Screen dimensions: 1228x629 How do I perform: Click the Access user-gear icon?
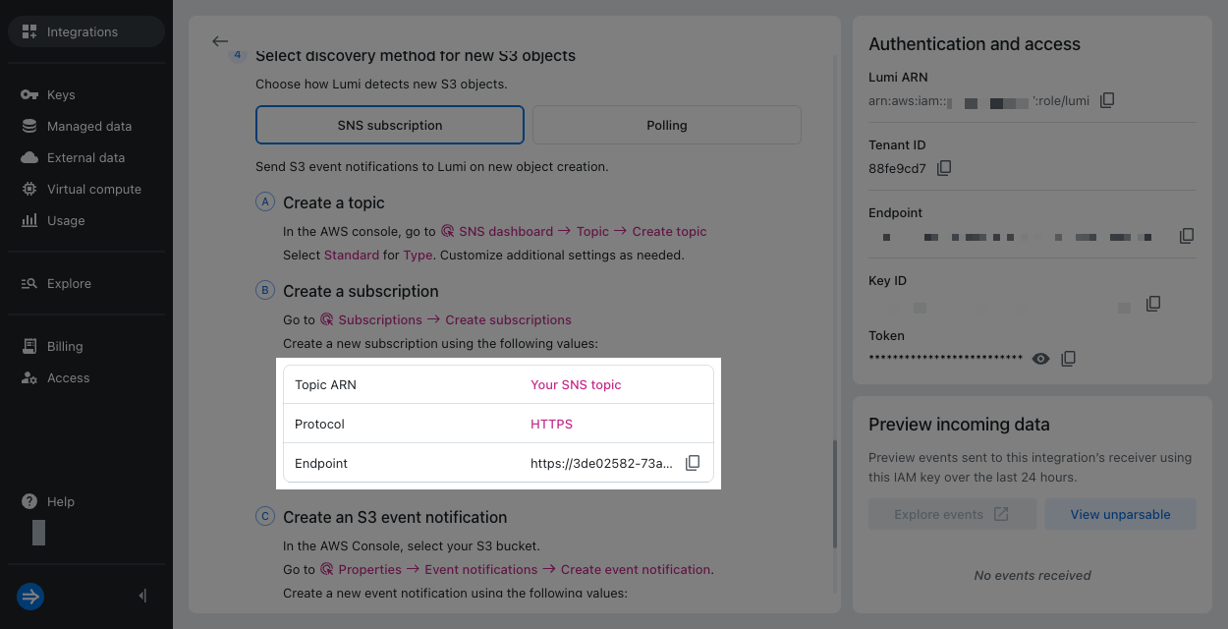pyautogui.click(x=29, y=377)
